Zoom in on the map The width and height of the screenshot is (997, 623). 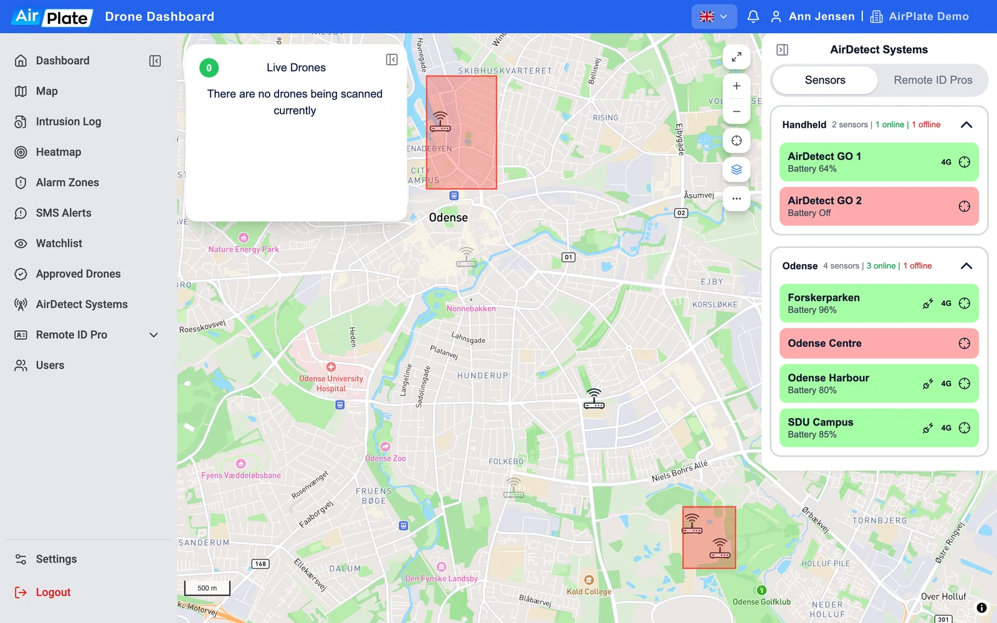click(x=737, y=86)
